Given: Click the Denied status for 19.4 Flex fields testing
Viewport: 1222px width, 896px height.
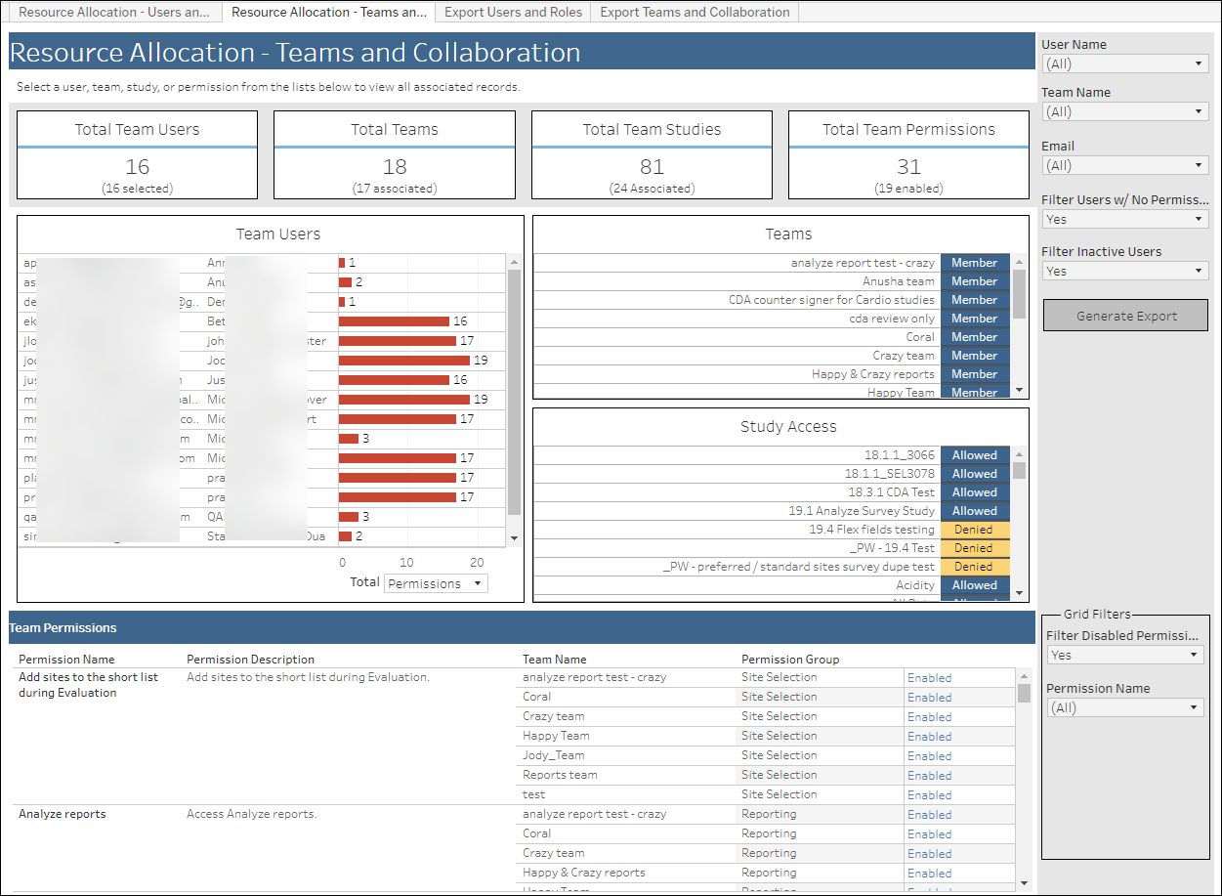Looking at the screenshot, I should (974, 529).
